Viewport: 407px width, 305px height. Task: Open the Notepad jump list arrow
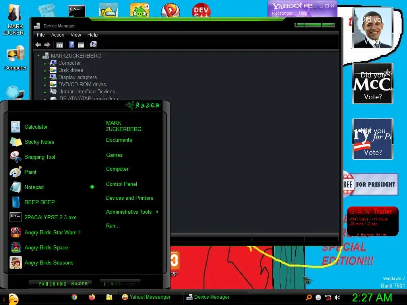[92, 187]
